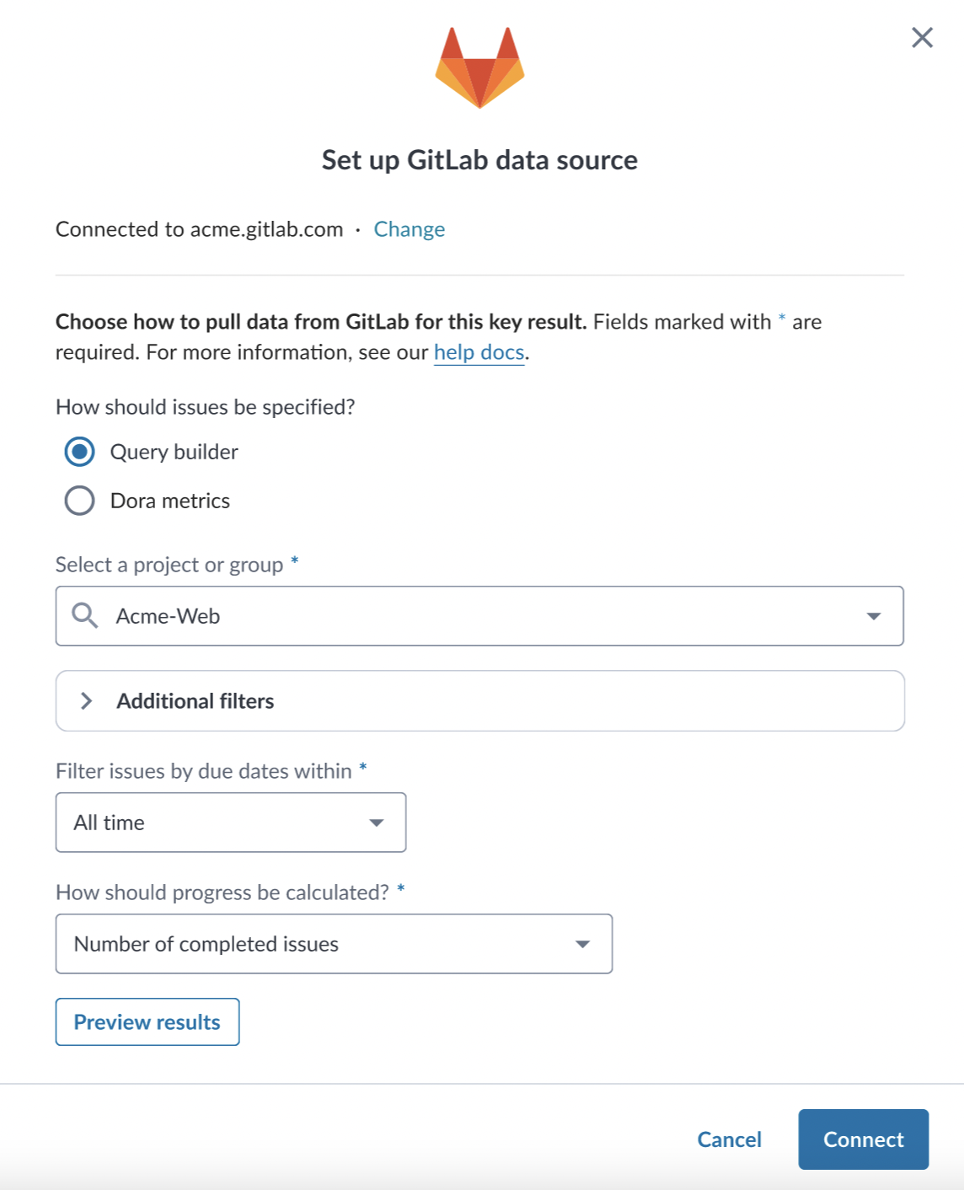The image size is (964, 1190).
Task: Click the Additional filters heading text
Action: pyautogui.click(x=195, y=701)
